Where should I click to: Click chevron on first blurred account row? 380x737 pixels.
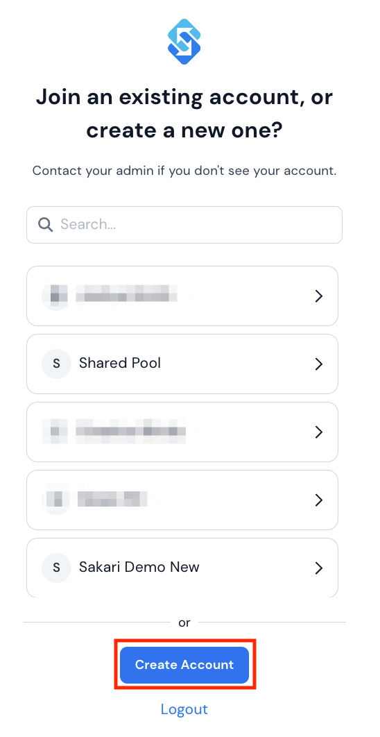pos(319,296)
